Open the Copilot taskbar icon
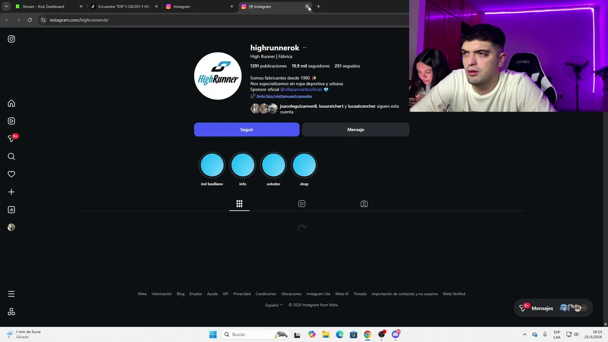608x342 pixels. [x=312, y=334]
